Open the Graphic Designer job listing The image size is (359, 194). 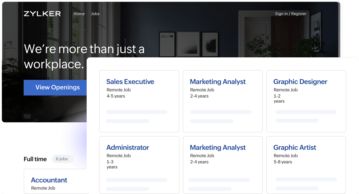click(300, 82)
